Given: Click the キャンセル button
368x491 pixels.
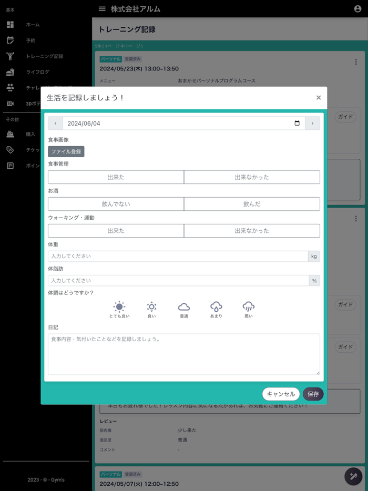Looking at the screenshot, I should point(281,394).
